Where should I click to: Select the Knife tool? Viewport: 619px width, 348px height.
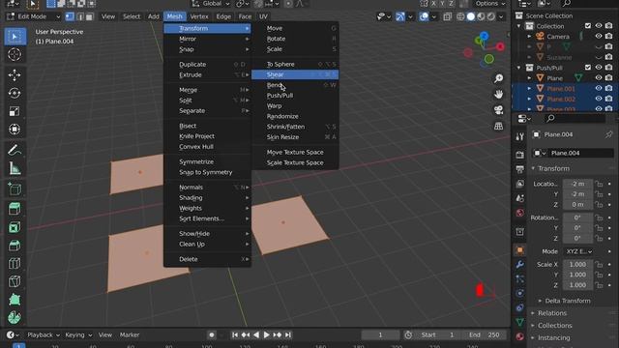tap(15, 281)
